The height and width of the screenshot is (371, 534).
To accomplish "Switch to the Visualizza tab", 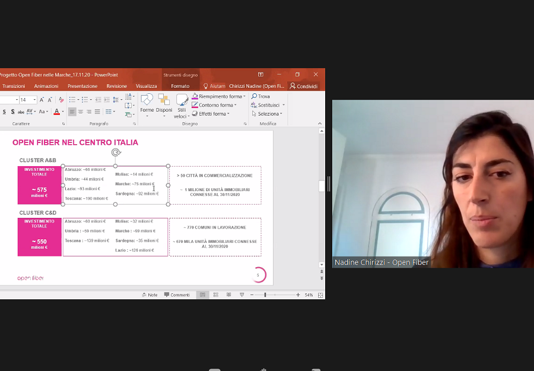I will (146, 86).
